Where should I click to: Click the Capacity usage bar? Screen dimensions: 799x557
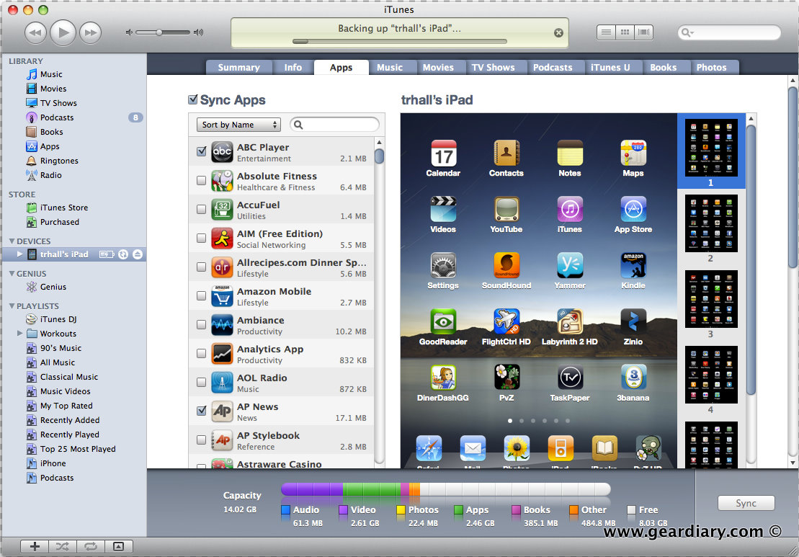(x=446, y=489)
